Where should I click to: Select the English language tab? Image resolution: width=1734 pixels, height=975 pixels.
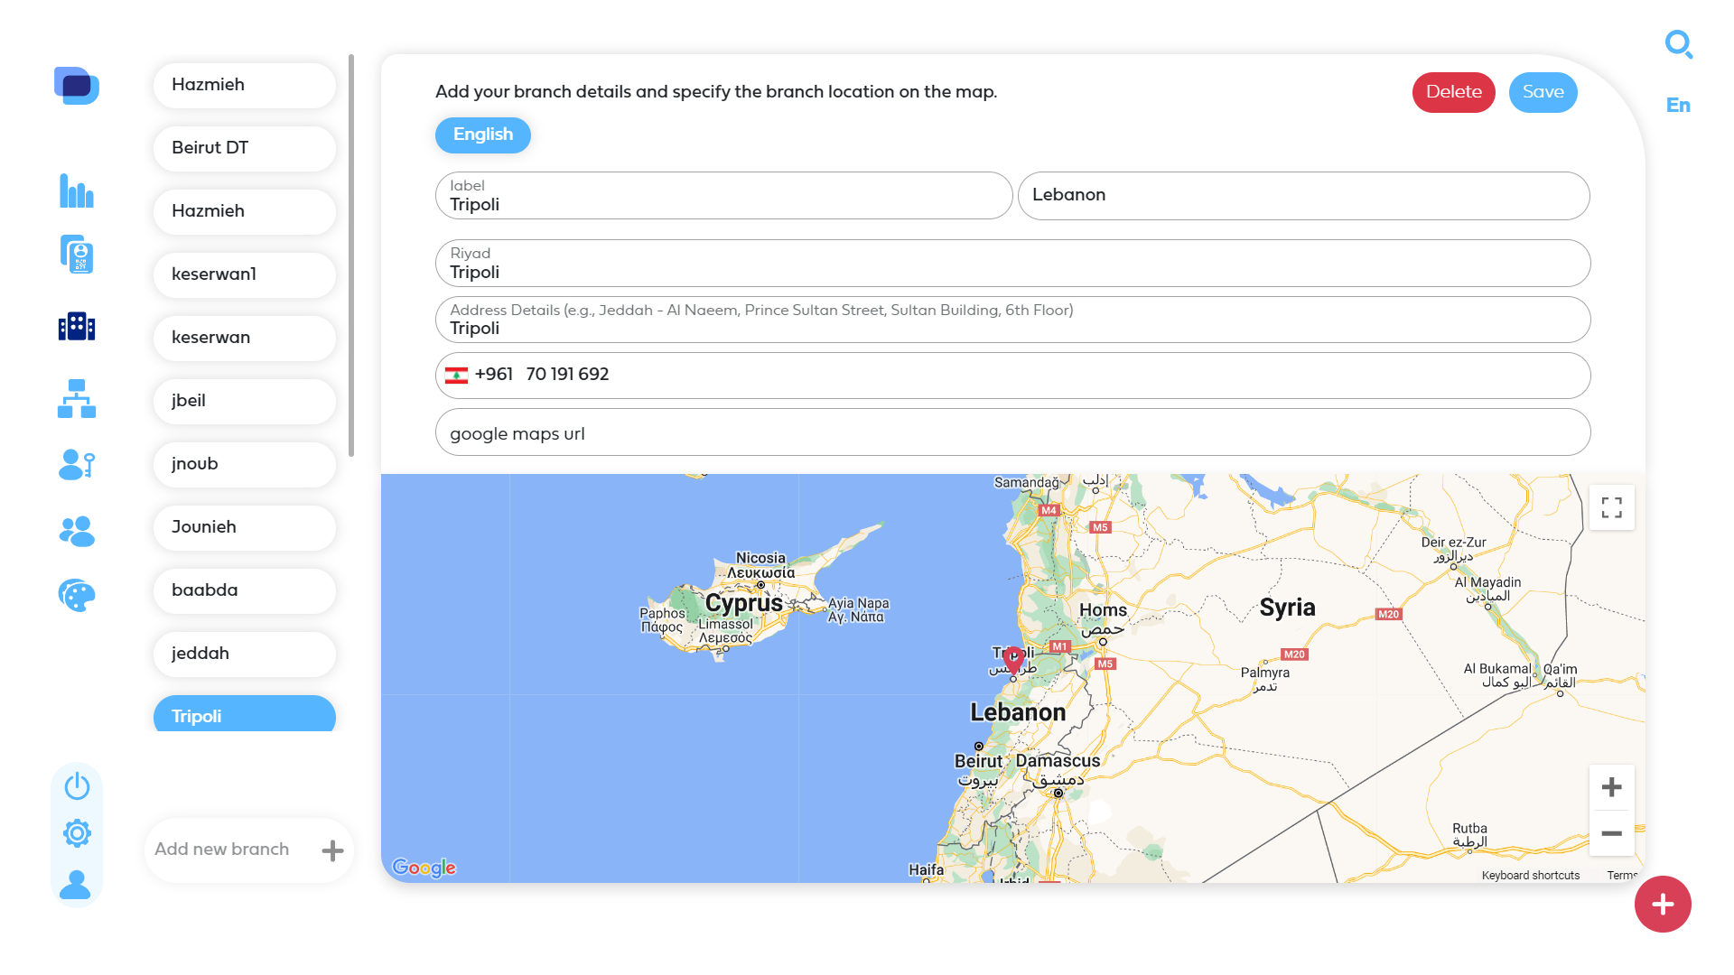click(483, 135)
